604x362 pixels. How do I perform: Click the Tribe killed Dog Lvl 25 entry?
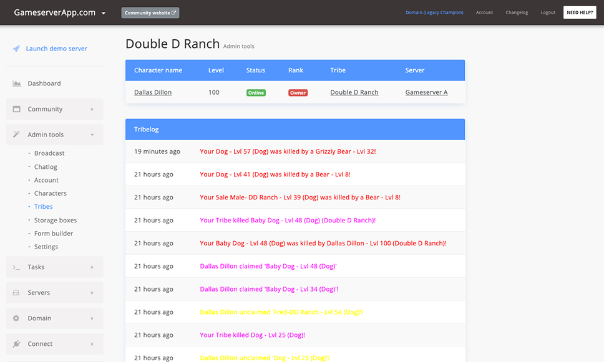tap(252, 335)
